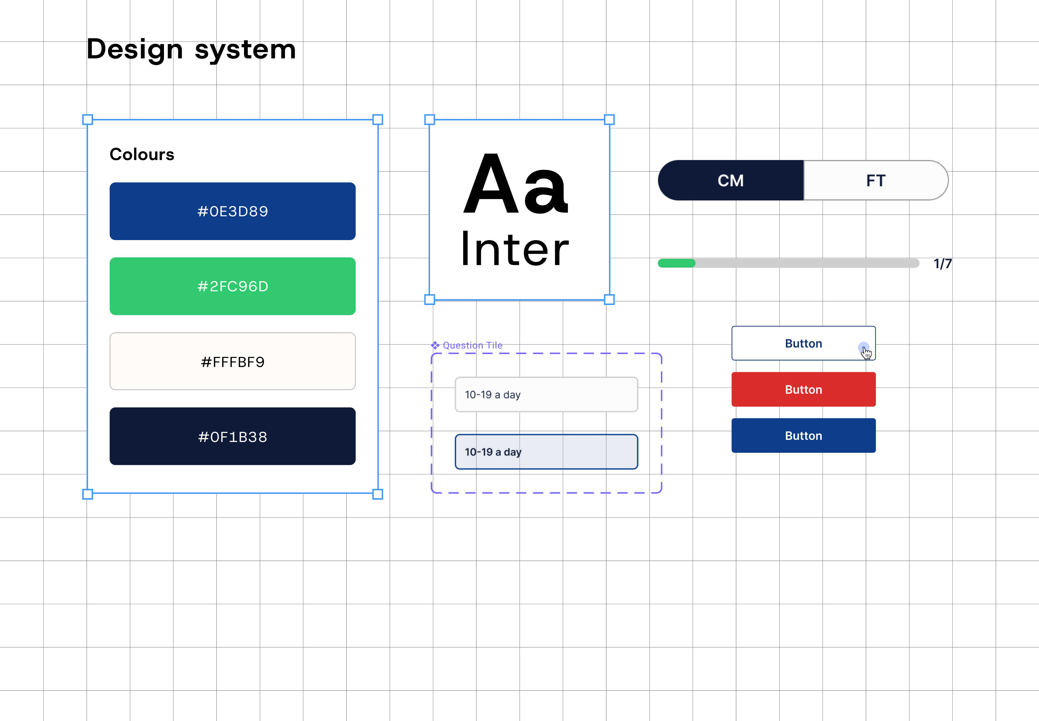The image size is (1039, 721).
Task: Click the Design system heading text
Action: coord(191,49)
